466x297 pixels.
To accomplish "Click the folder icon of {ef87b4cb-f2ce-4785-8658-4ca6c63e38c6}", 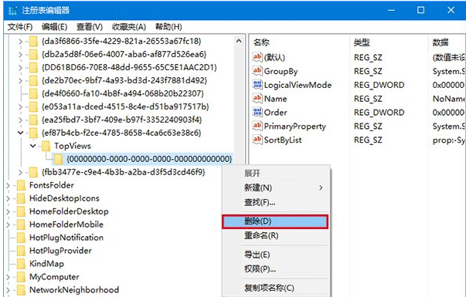I will [33, 133].
